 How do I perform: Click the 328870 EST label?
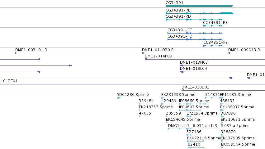point(228,132)
